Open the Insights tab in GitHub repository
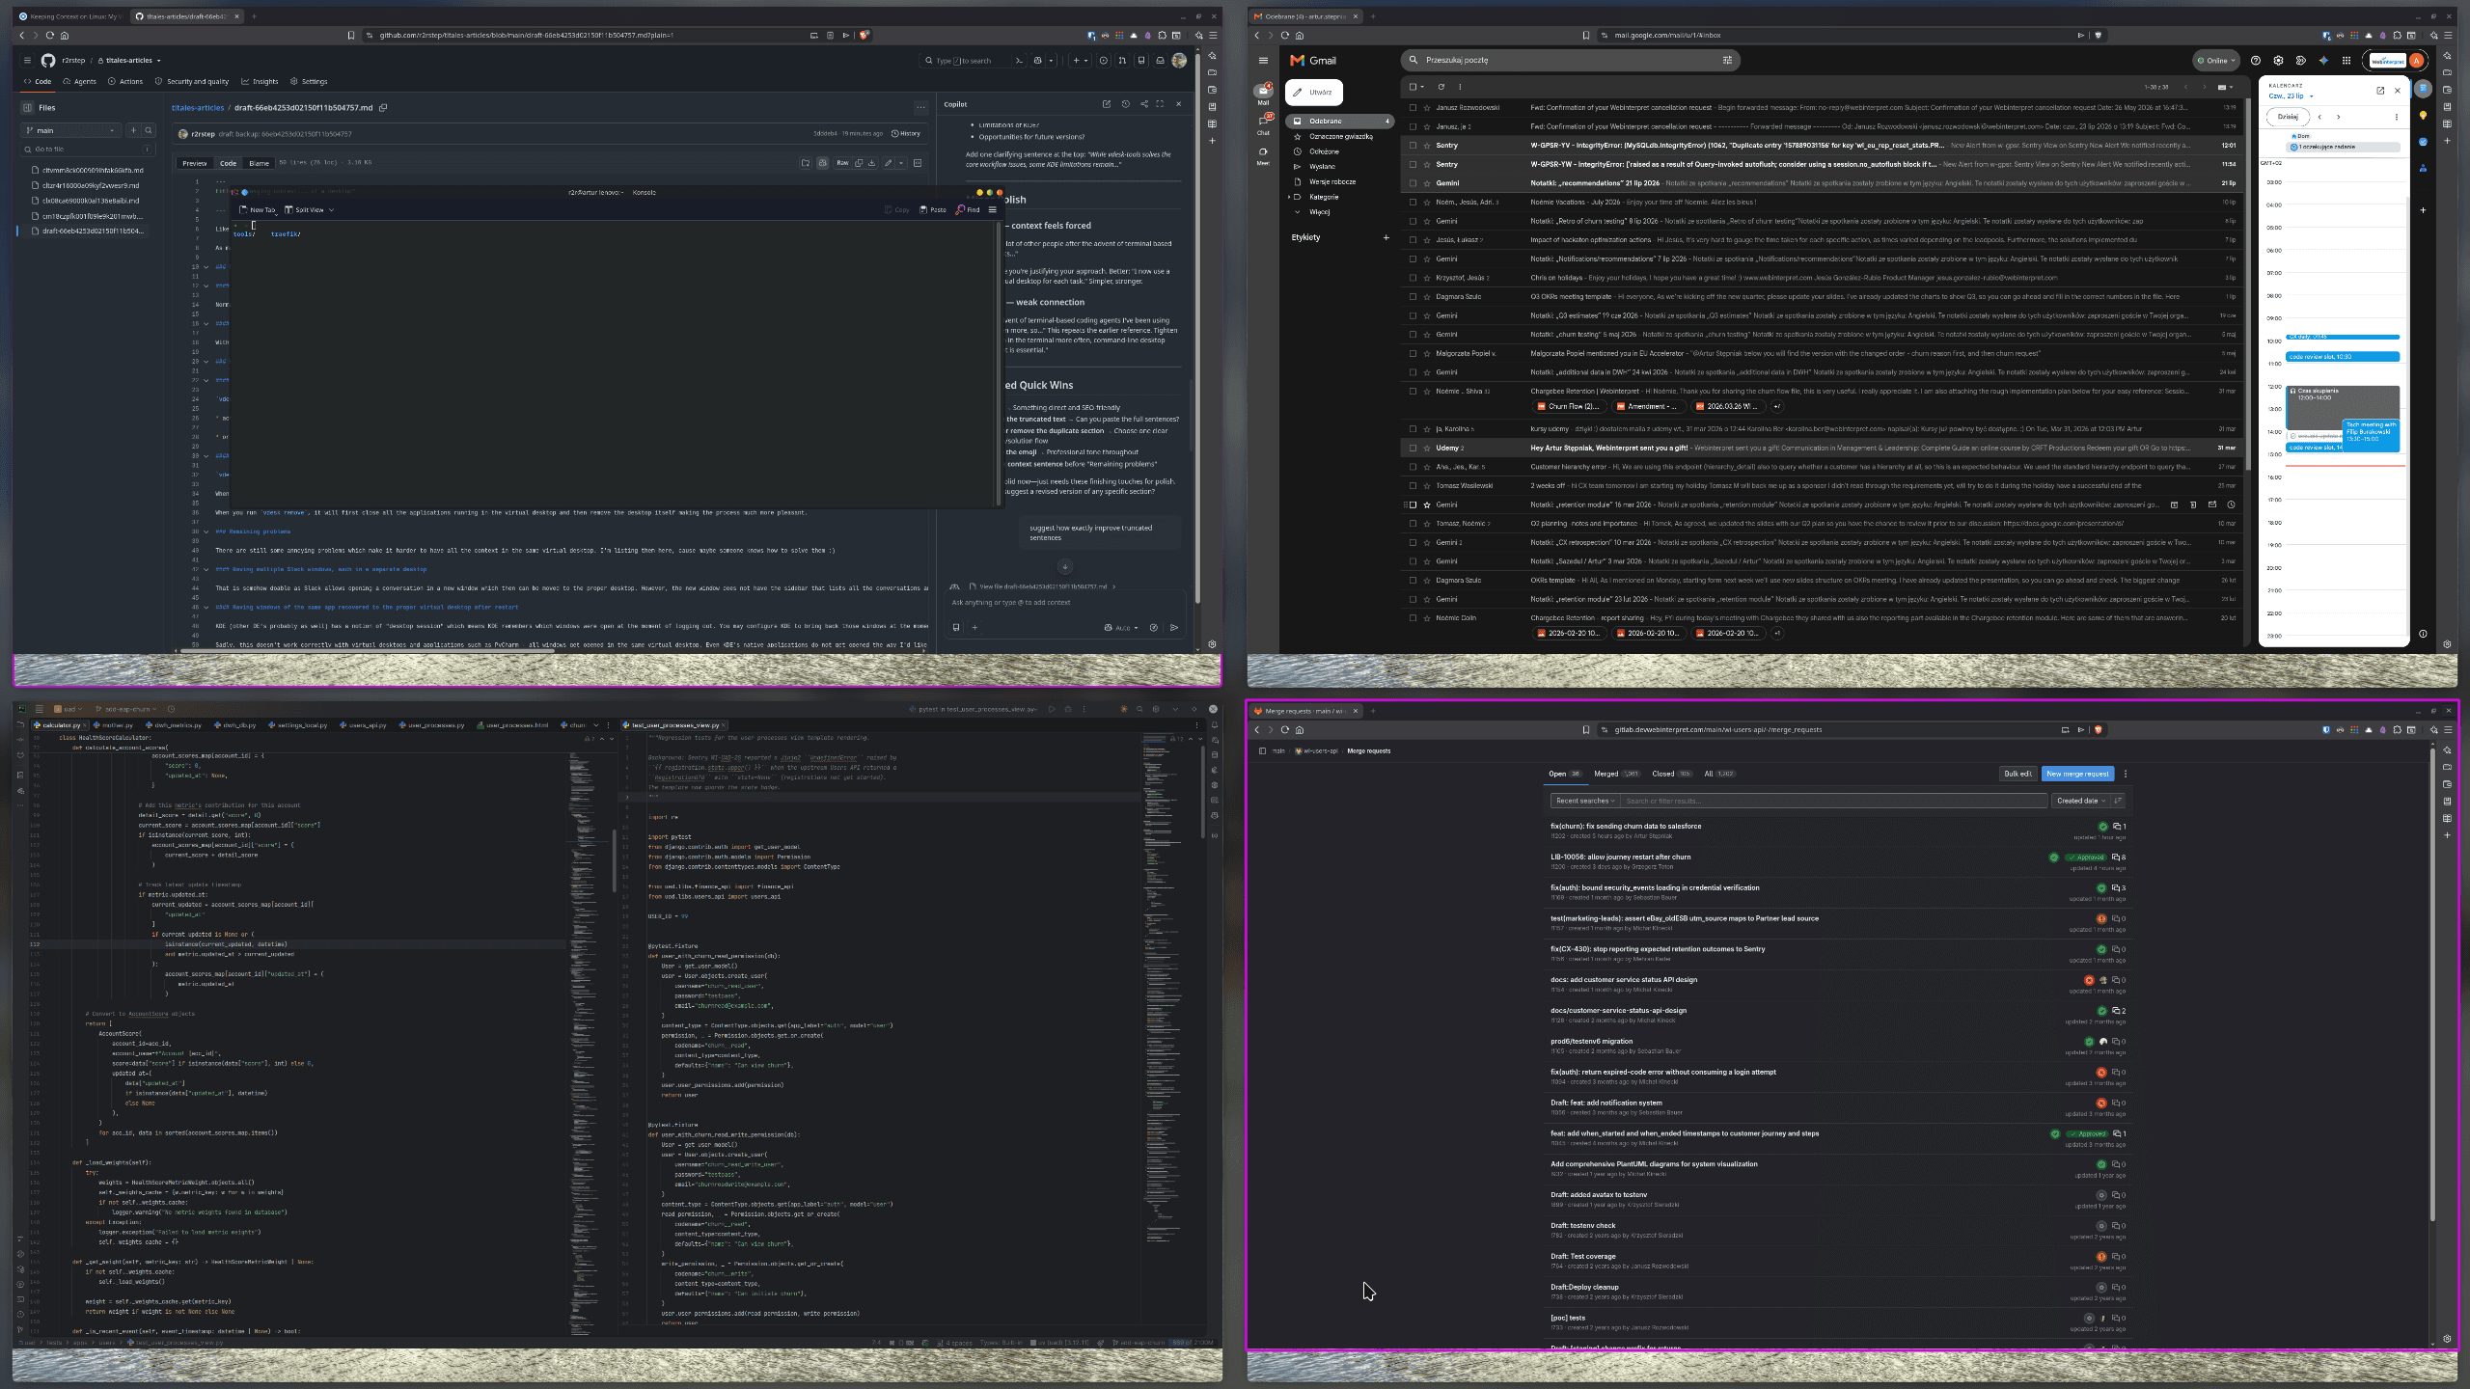2470x1389 pixels. click(261, 82)
